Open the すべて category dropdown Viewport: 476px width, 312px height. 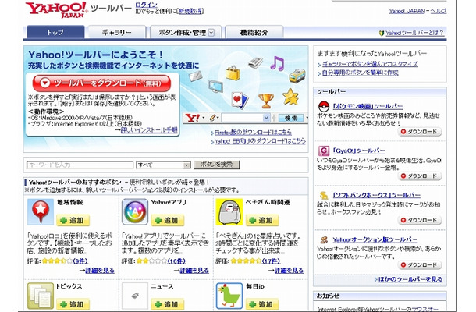coord(186,165)
